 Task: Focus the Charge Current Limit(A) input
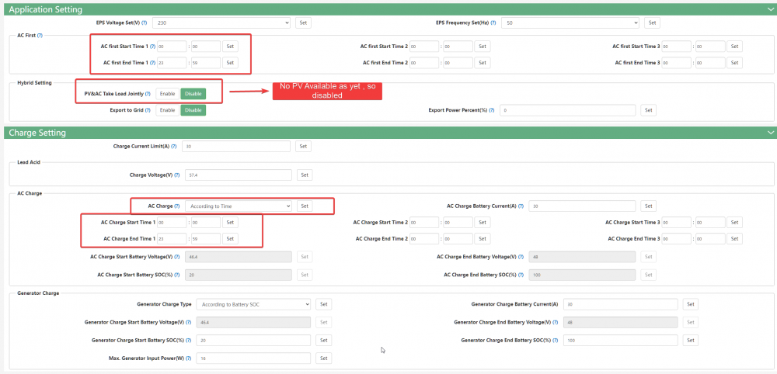[236, 147]
